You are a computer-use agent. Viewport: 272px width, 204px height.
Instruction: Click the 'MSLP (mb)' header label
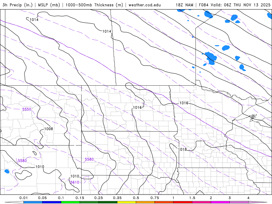coord(48,5)
